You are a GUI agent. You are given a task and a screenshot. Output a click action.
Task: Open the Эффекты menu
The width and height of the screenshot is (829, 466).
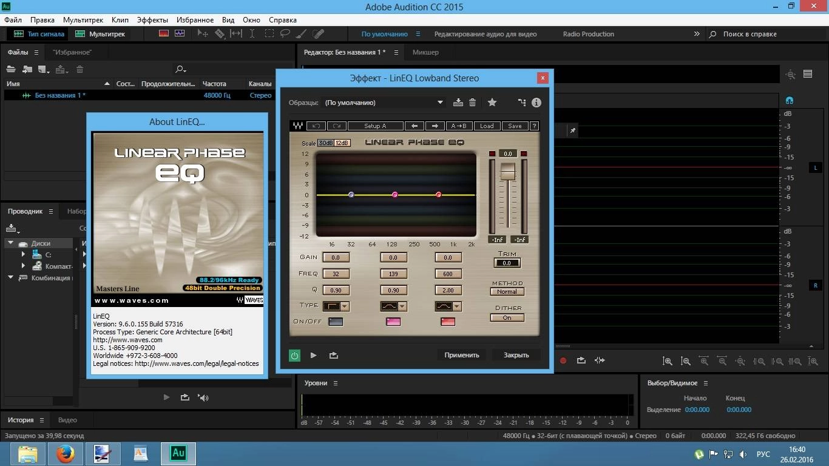point(152,20)
